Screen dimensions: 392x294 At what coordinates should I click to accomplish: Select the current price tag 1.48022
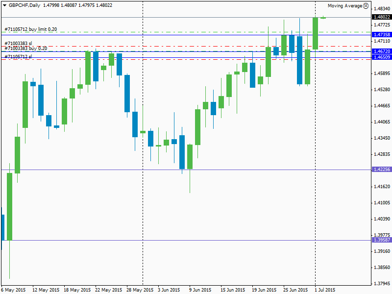[382, 17]
